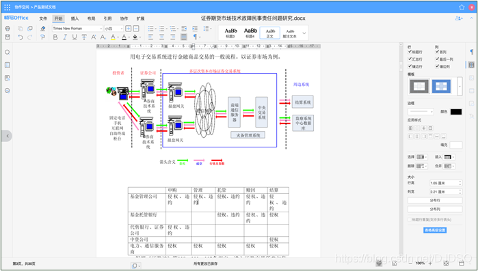Toggle underline formatting
This screenshot has width=478, height=271.
pyautogui.click(x=75, y=37)
